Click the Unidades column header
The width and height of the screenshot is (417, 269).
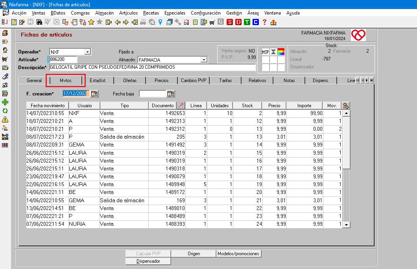pos(220,105)
